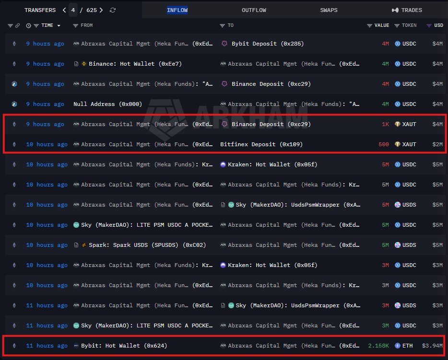Open Sky UsdsPsmWrapper recipient in 3M USDS row
Screen dimensions: 448x360
point(298,305)
